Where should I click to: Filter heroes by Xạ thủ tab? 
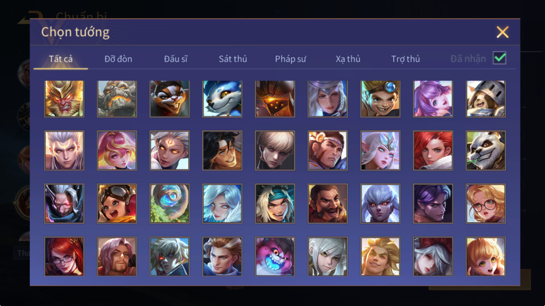(348, 59)
